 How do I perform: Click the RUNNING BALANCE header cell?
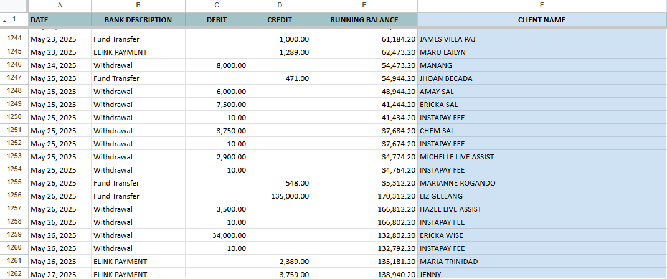tap(364, 20)
